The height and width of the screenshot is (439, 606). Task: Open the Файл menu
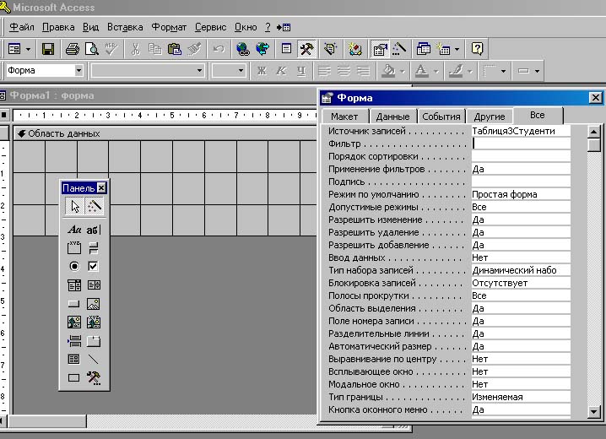pyautogui.click(x=21, y=27)
